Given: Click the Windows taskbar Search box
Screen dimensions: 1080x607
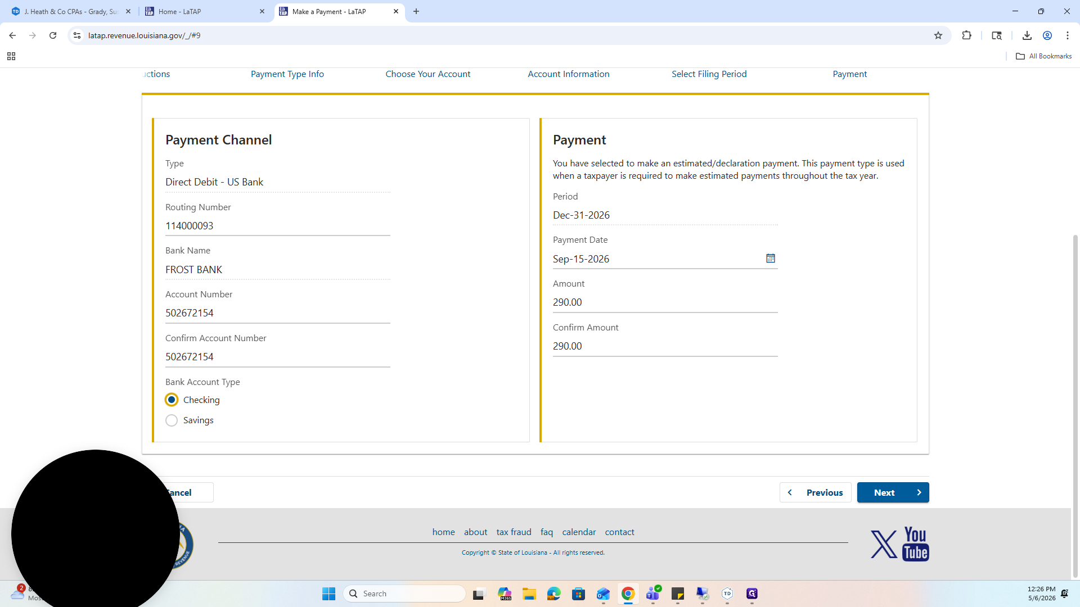Looking at the screenshot, I should click(x=404, y=594).
